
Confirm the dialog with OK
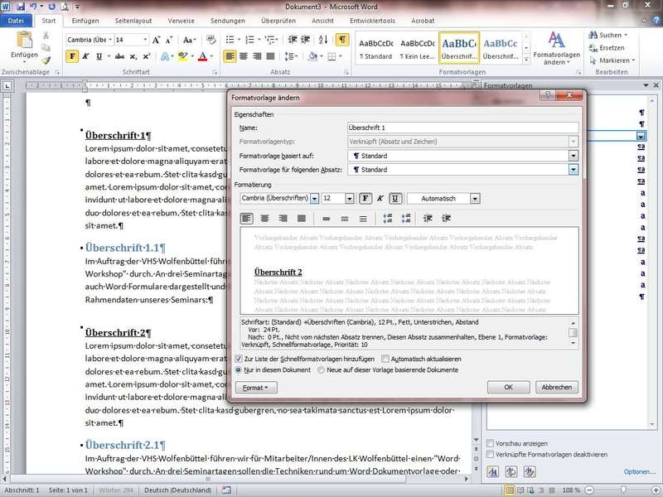point(508,387)
